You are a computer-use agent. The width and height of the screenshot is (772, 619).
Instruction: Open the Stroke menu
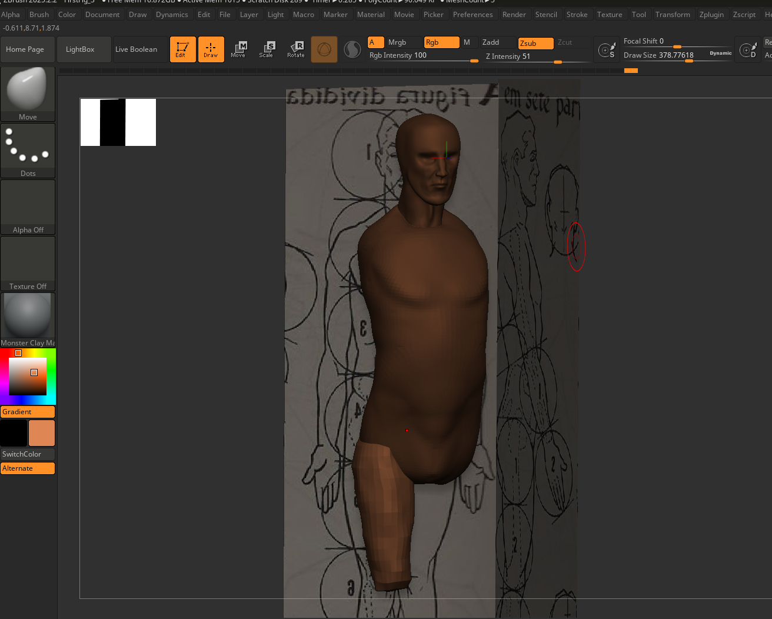click(577, 15)
